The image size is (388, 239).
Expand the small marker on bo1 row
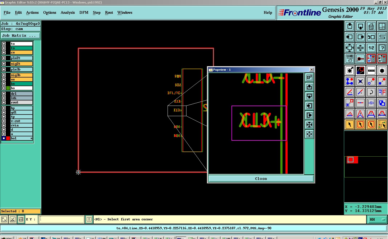coord(31,138)
